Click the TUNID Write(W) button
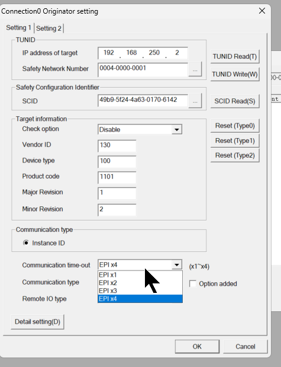The width and height of the screenshot is (281, 367). 235,74
